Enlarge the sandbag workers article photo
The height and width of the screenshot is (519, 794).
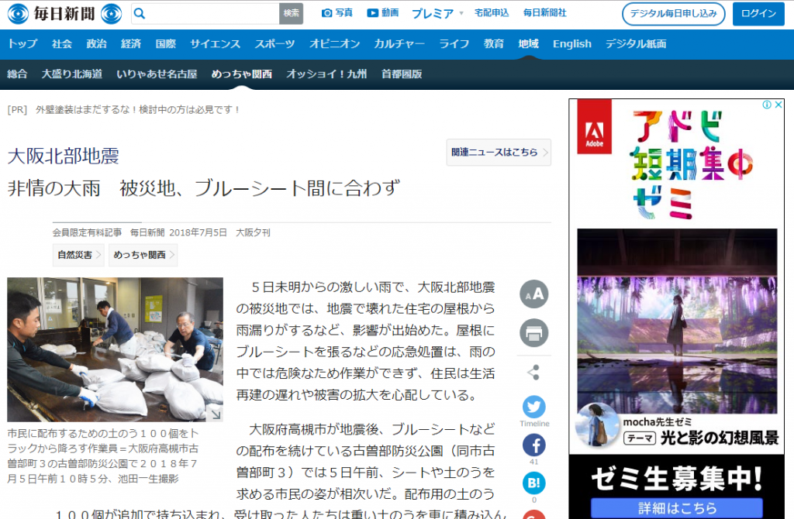click(115, 349)
